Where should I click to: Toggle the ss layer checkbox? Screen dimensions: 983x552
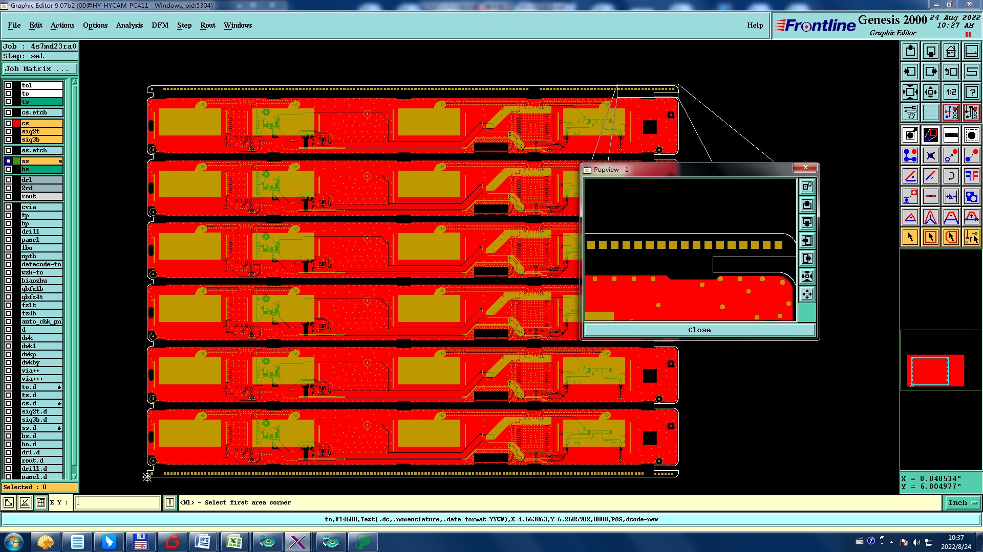pyautogui.click(x=8, y=161)
